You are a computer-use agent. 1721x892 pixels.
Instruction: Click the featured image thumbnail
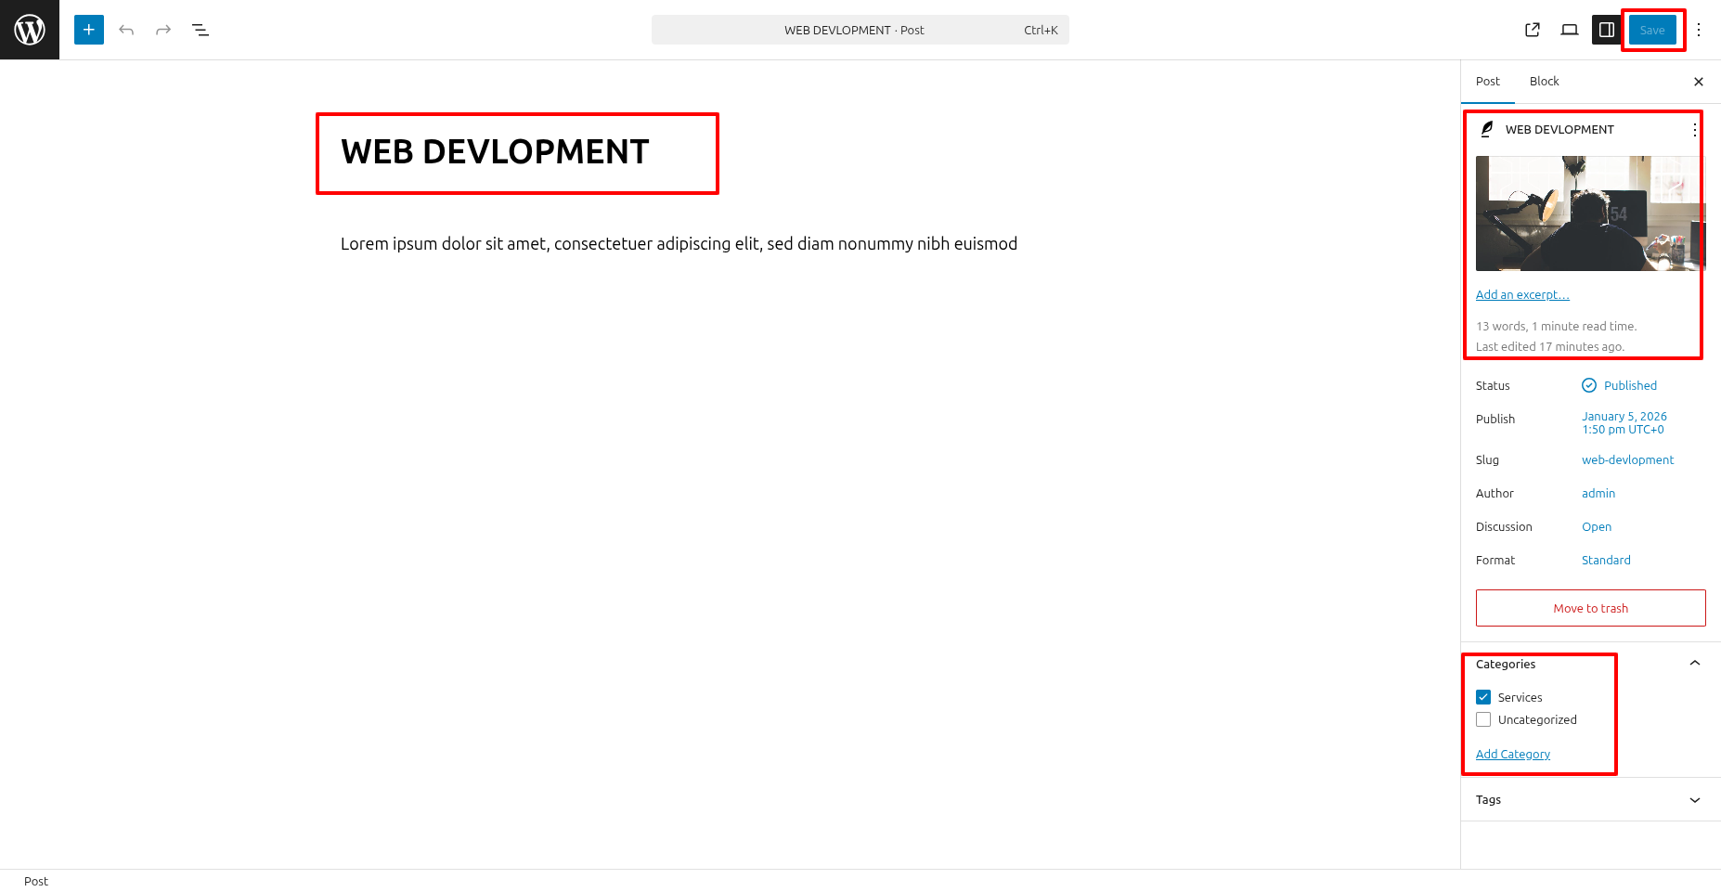(1589, 213)
